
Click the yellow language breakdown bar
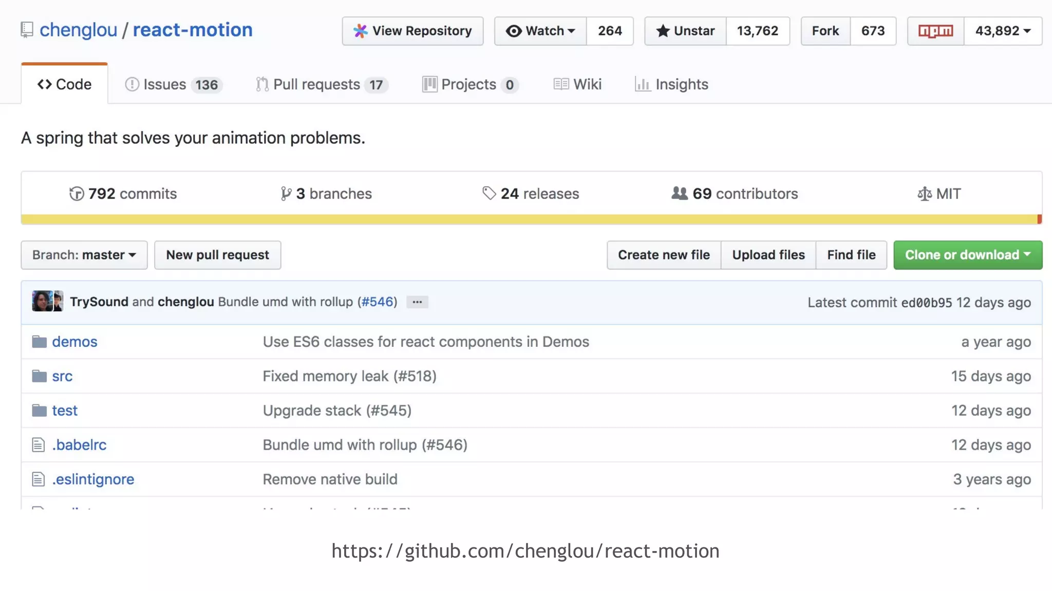(529, 220)
